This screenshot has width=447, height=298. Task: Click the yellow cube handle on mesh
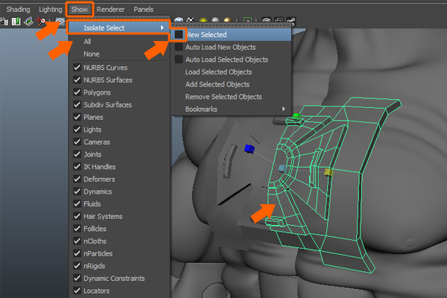tap(328, 171)
